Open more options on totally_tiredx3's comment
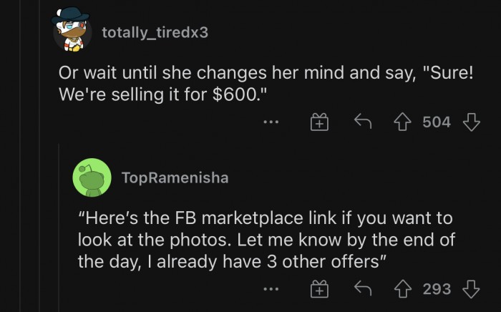501x312 pixels. pos(271,122)
